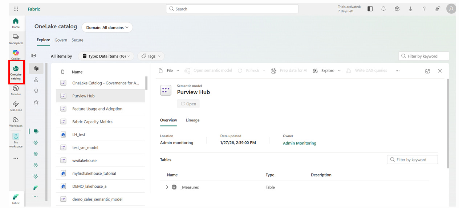Show more navigation options ellipsis under My workspace
Screen dimensions: 459x208
pyautogui.click(x=16, y=158)
